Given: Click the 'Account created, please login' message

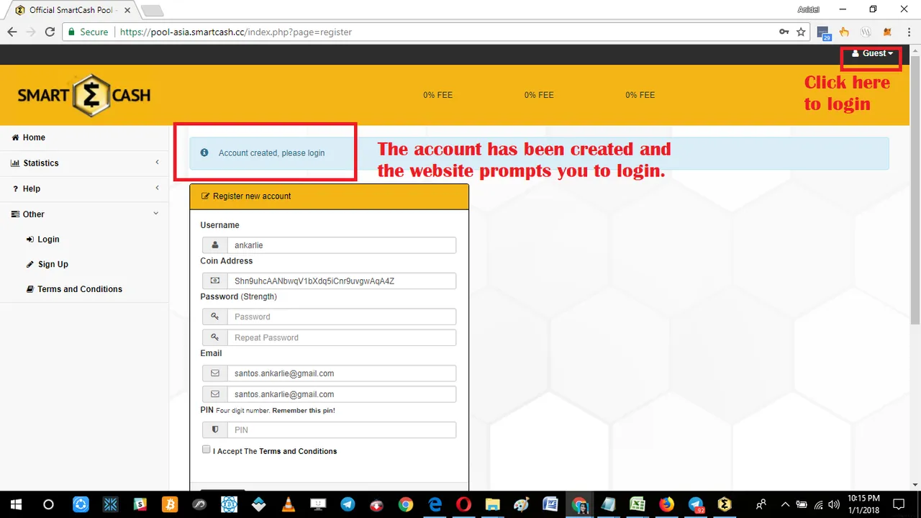Looking at the screenshot, I should click(271, 153).
